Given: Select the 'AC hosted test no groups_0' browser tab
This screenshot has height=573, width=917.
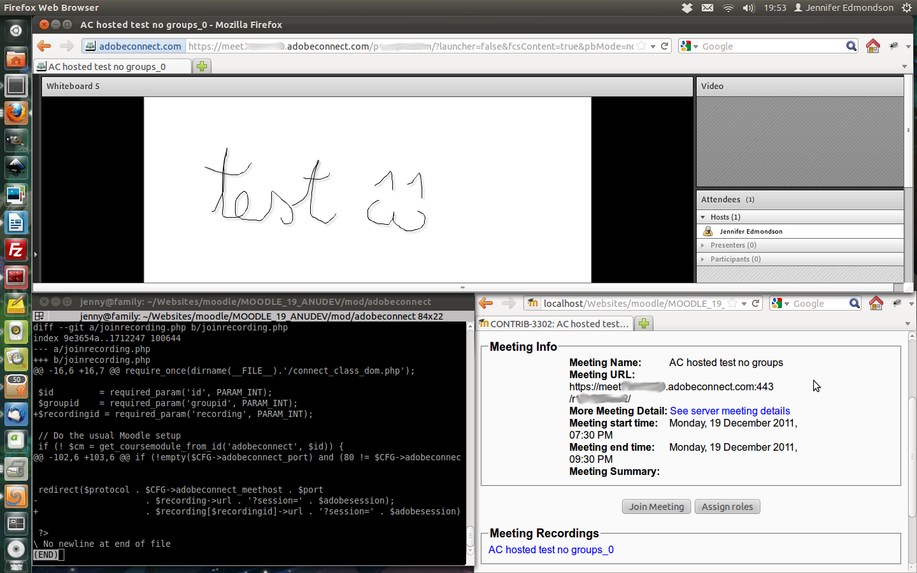Looking at the screenshot, I should pyautogui.click(x=112, y=66).
